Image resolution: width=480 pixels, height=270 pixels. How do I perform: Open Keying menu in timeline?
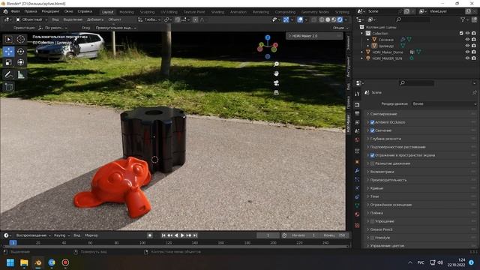click(x=61, y=235)
